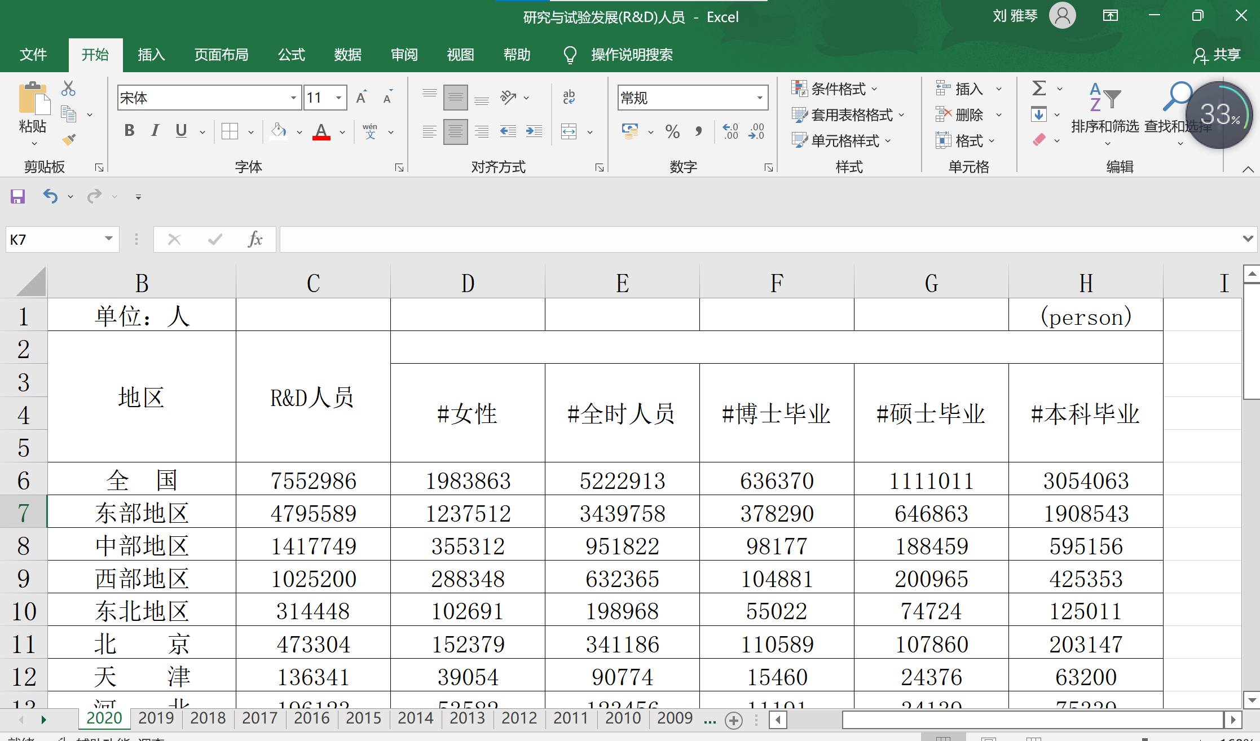1260x741 pixels.
Task: Click the Increase Decimal icon
Action: pos(730,132)
